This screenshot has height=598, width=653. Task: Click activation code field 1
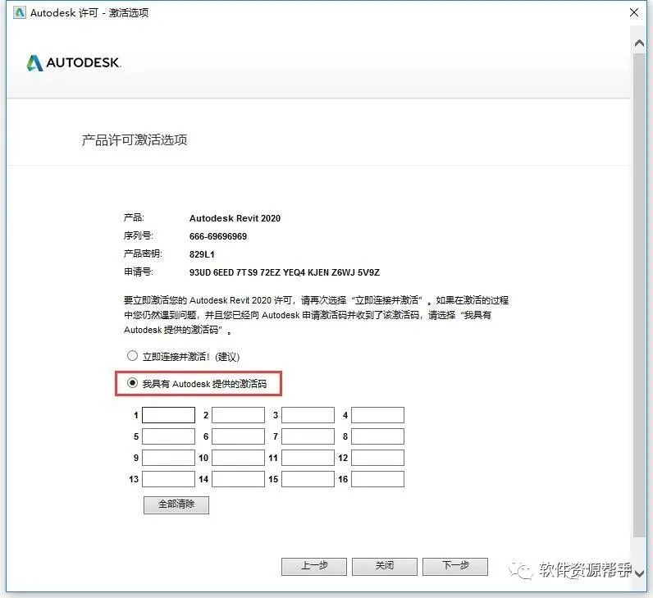(168, 415)
